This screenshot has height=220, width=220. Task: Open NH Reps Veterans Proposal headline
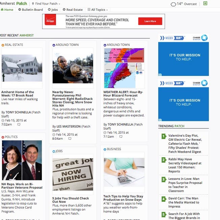click(x=22, y=186)
